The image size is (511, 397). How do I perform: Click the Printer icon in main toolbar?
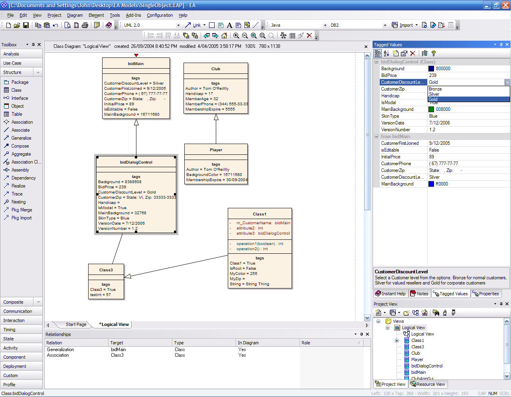point(85,25)
